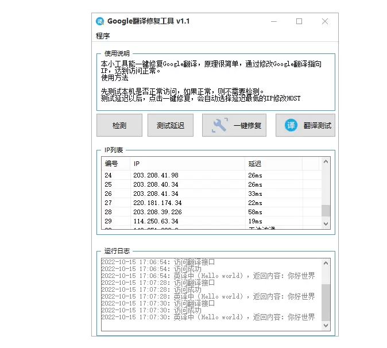The width and height of the screenshot is (387, 348).
Task: Click the IP list scrollbar thumb
Action: 326,211
